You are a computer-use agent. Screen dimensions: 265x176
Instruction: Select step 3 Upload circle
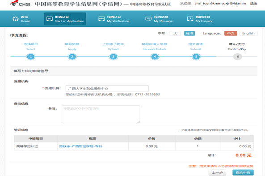pos(113,56)
